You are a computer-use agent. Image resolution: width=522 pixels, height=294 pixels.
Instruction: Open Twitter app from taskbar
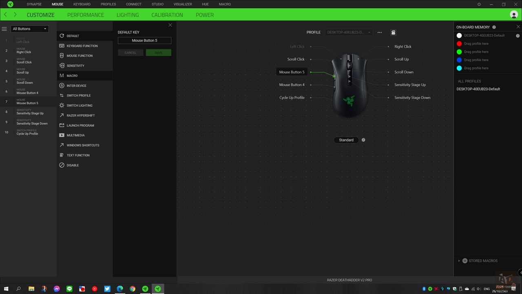coord(107,289)
